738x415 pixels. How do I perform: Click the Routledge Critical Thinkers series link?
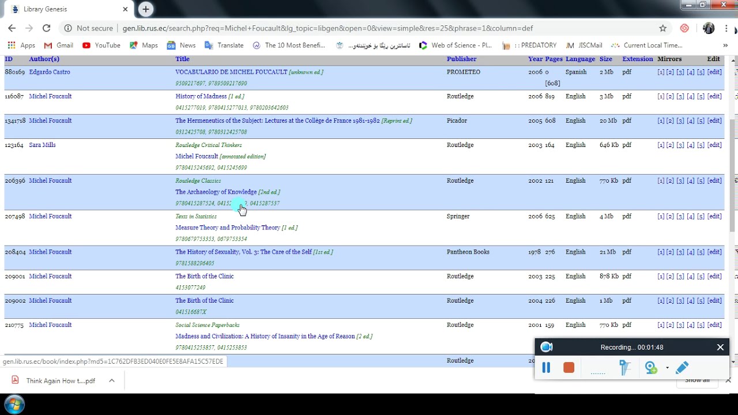pyautogui.click(x=209, y=145)
